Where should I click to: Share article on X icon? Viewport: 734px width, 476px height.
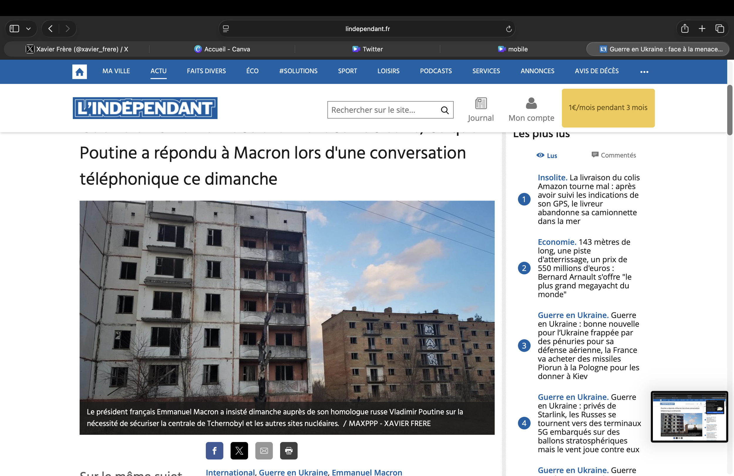point(239,450)
